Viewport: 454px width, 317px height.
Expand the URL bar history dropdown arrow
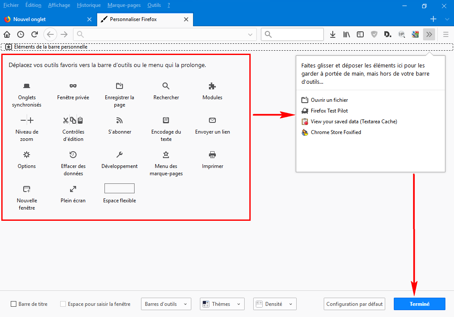[x=250, y=35]
